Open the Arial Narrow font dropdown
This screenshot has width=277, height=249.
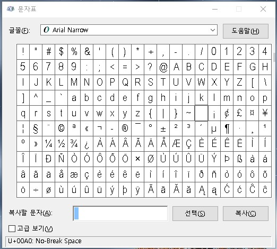click(129, 30)
